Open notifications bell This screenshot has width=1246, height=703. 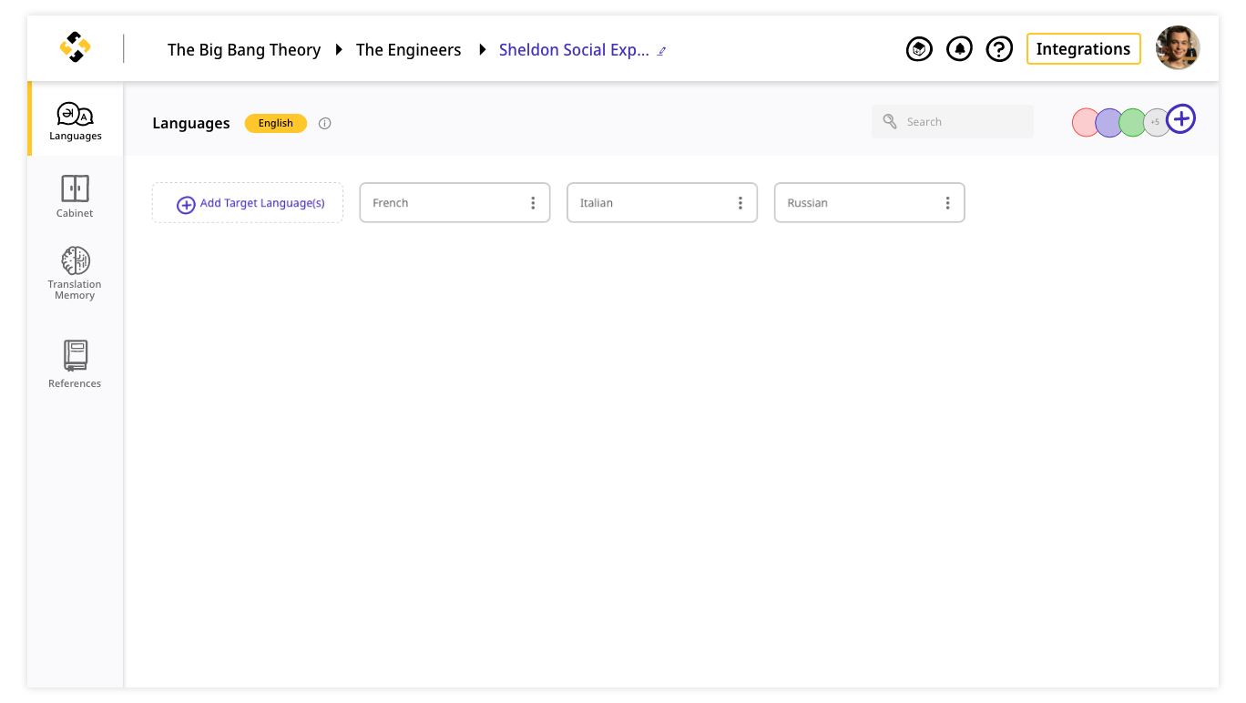(x=959, y=49)
